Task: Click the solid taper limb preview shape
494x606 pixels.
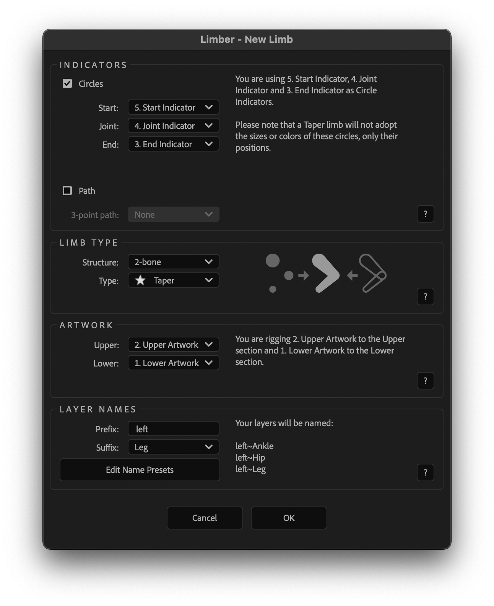Action: tap(325, 274)
